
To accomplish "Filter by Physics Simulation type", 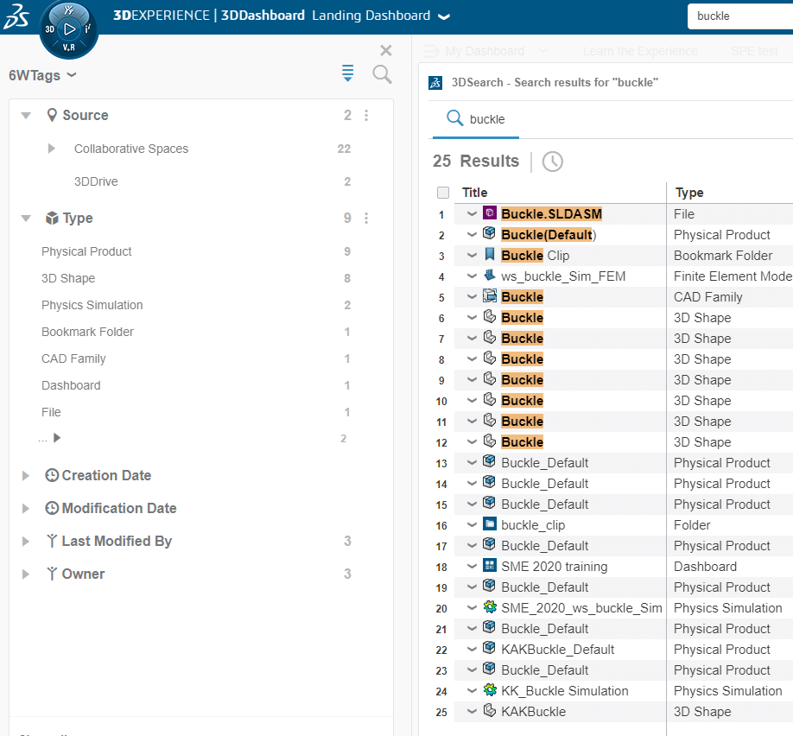I will coord(92,305).
